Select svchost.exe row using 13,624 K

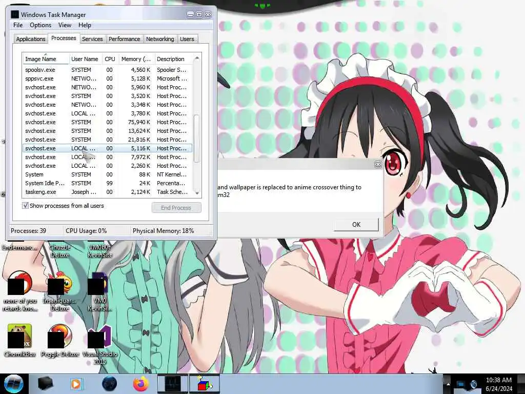(107, 131)
